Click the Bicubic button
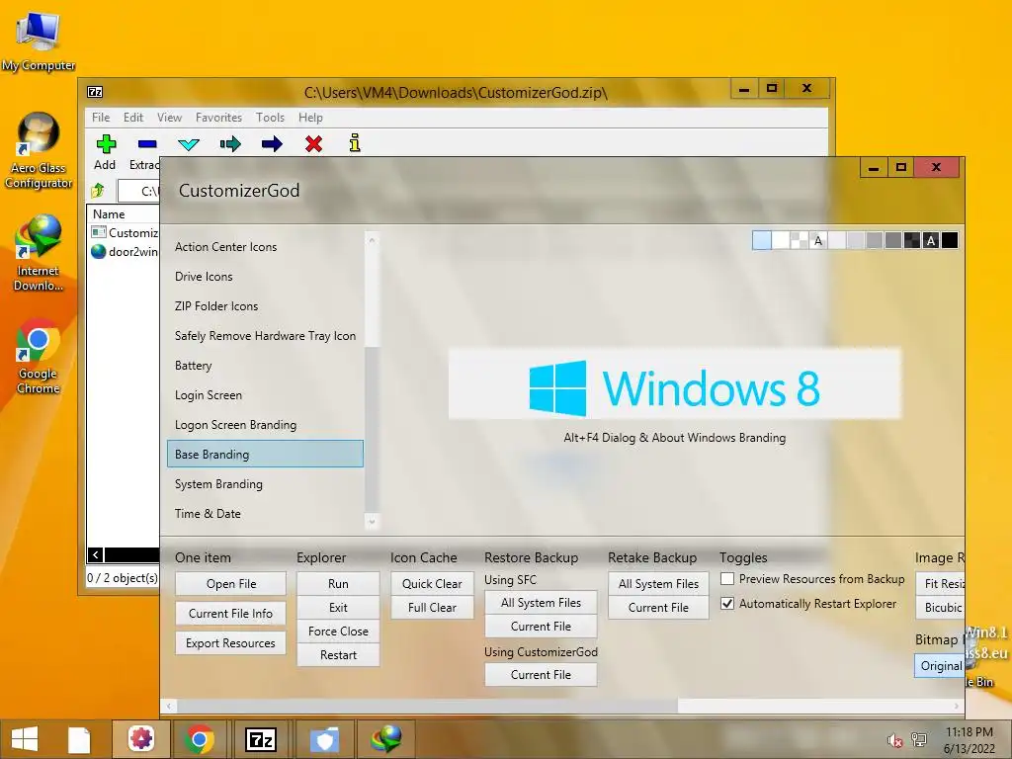Image resolution: width=1012 pixels, height=759 pixels. [941, 608]
